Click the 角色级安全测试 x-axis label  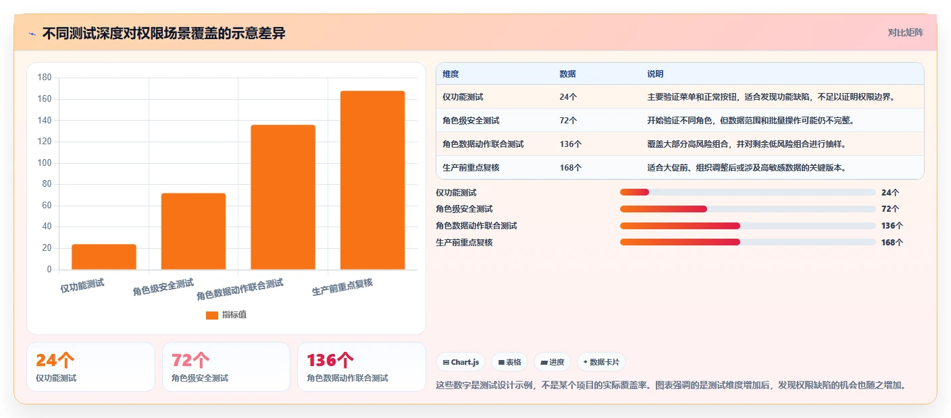[163, 288]
